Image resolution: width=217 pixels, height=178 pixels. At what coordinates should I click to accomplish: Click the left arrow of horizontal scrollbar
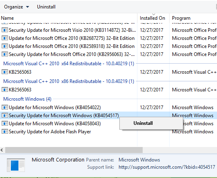click(2, 150)
